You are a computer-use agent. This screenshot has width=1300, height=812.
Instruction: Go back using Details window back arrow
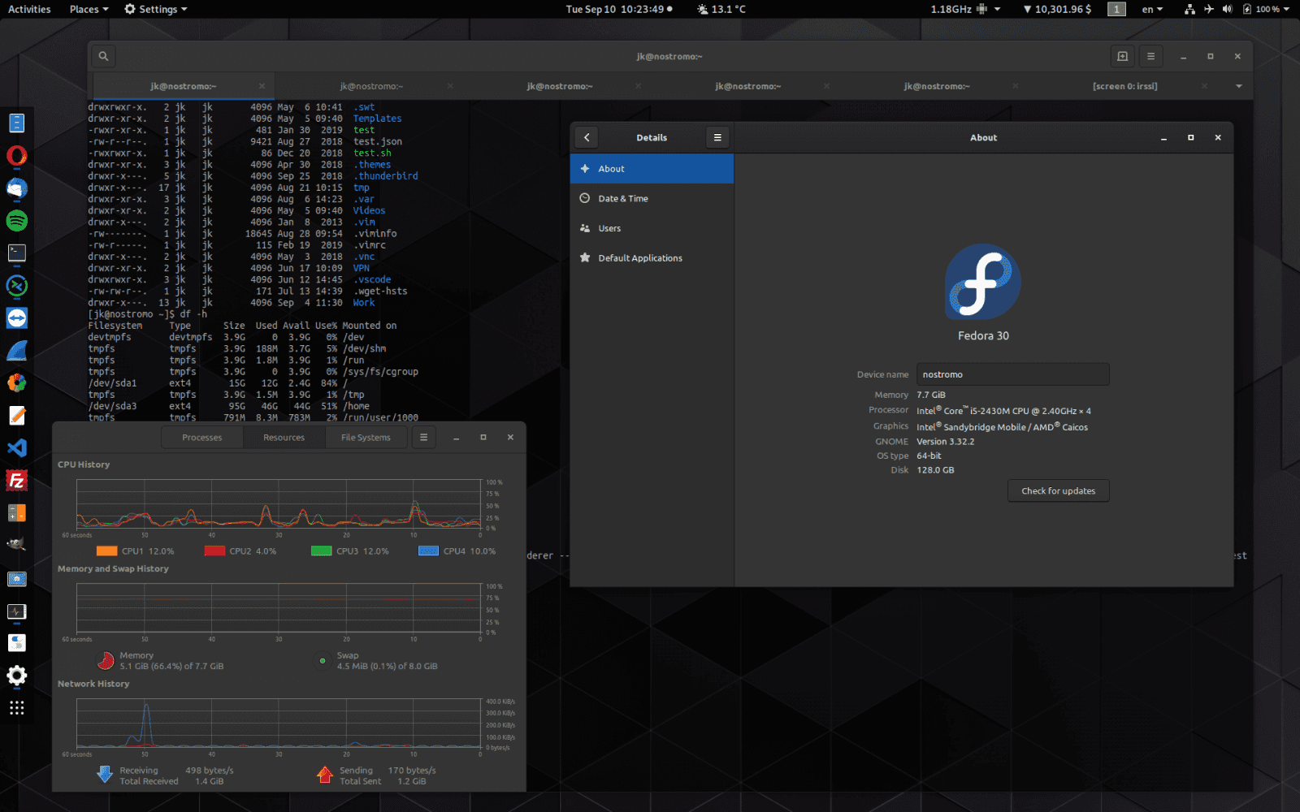tap(587, 137)
